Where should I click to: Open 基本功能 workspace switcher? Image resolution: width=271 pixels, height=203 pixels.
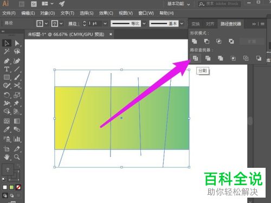[178, 4]
